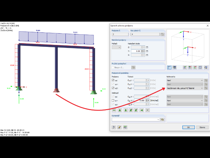Open the arrow menu beside Cφ,Y' stiffness

(148, 101)
